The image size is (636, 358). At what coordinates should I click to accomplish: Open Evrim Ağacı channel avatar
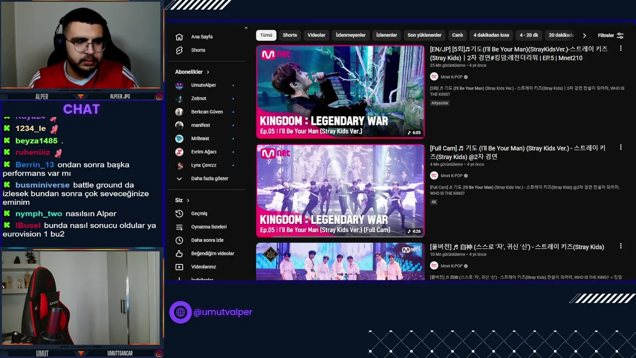point(179,152)
